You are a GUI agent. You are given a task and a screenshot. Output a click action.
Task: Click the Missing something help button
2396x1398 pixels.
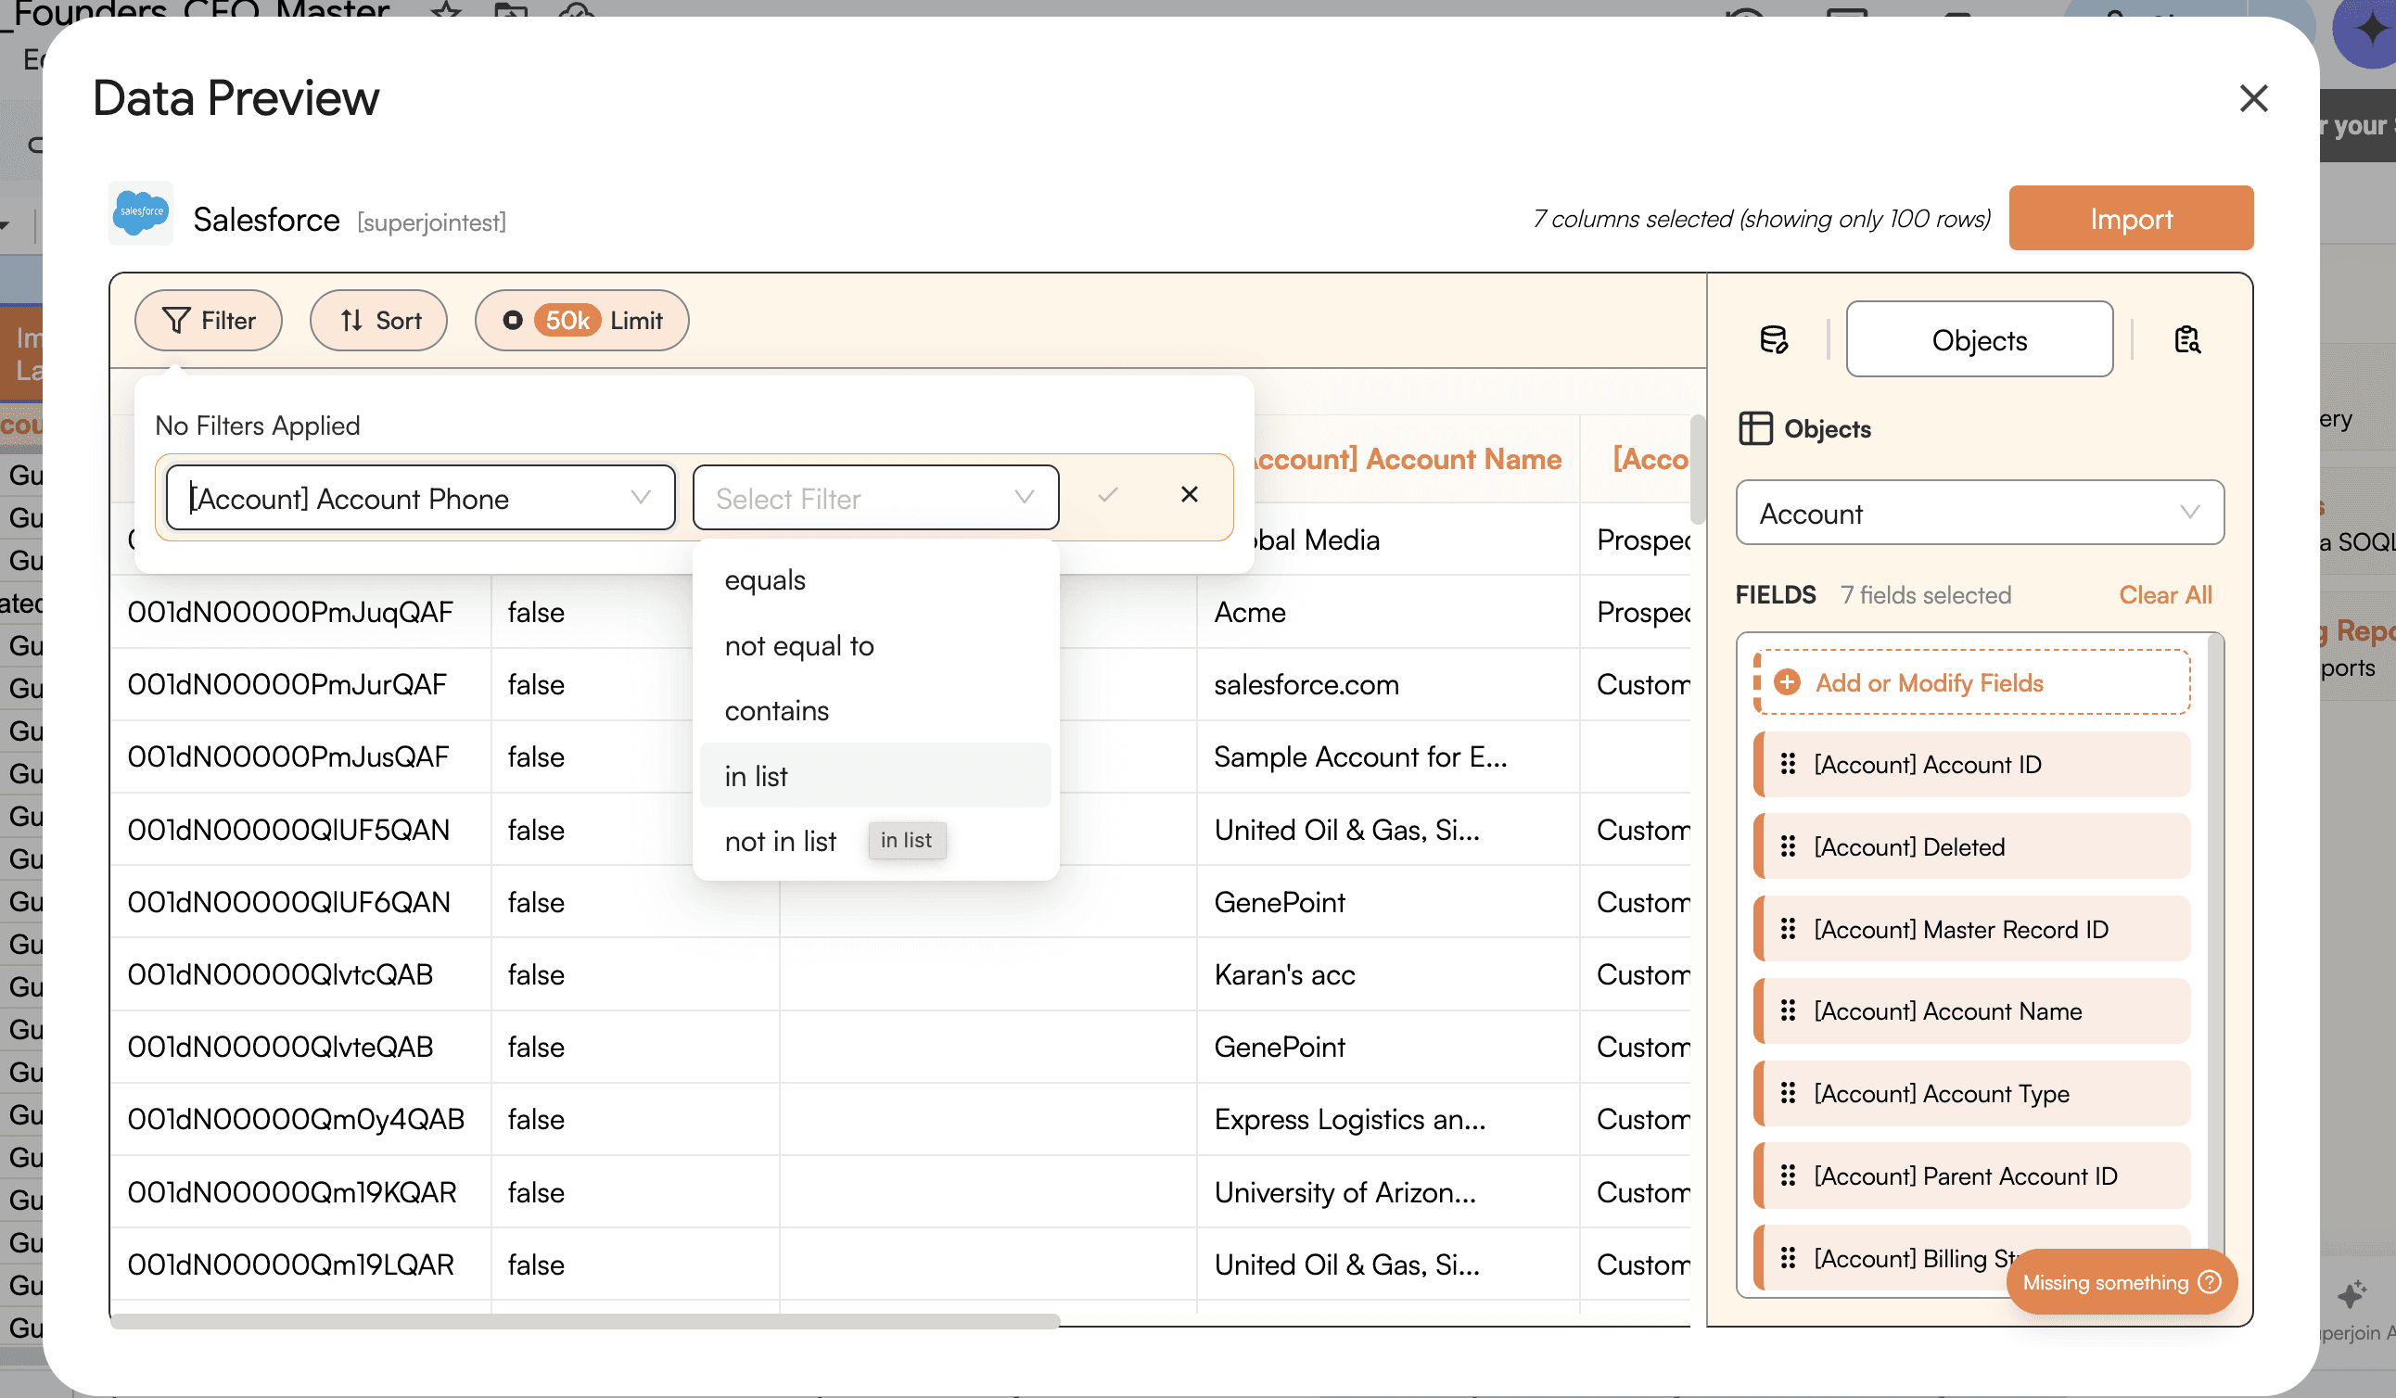(2122, 1282)
